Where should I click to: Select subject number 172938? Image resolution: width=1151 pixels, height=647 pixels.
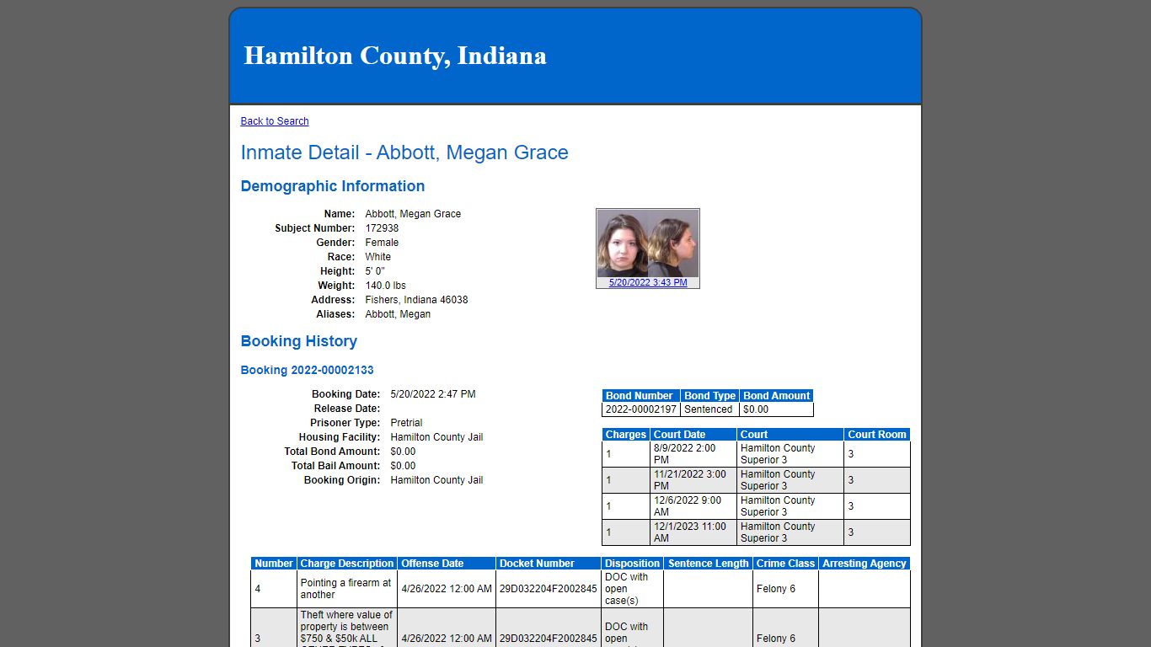[x=383, y=228]
